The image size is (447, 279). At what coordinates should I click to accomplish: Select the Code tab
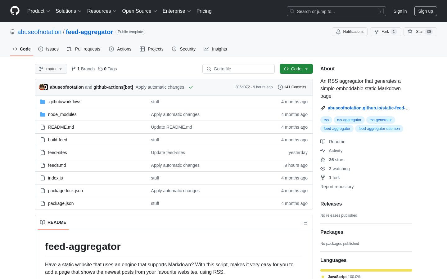coord(22,49)
